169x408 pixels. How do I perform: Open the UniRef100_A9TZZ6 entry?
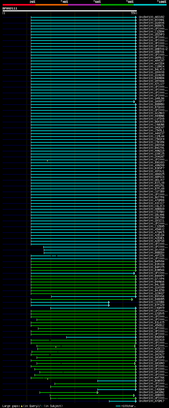tap(152, 256)
